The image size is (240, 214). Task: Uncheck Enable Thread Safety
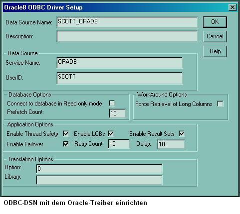[x=66, y=133]
